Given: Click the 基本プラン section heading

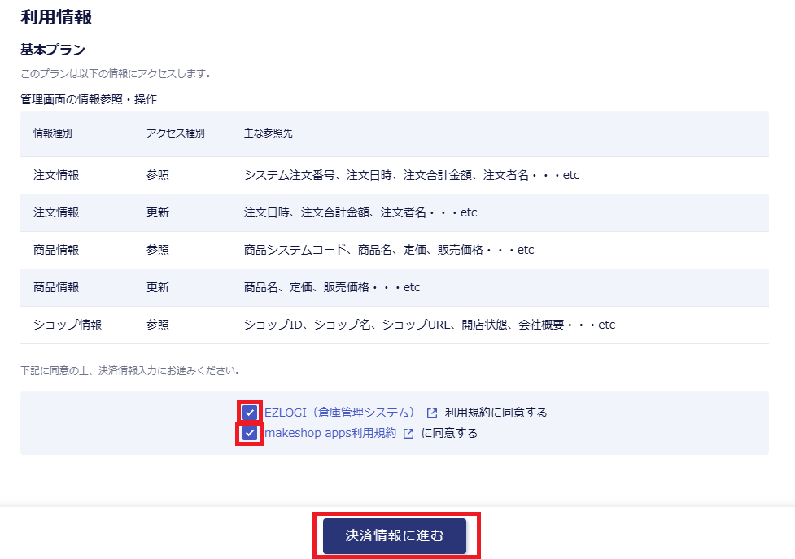Looking at the screenshot, I should click(x=53, y=50).
